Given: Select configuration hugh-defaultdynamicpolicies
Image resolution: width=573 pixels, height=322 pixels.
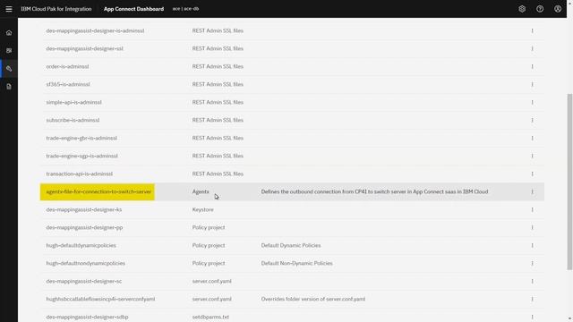Looking at the screenshot, I should tap(81, 245).
